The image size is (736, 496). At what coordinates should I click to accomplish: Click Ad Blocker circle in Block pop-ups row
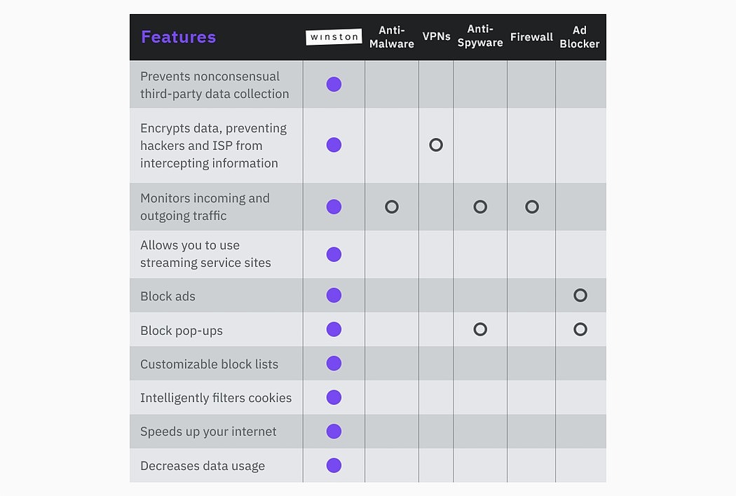point(580,329)
